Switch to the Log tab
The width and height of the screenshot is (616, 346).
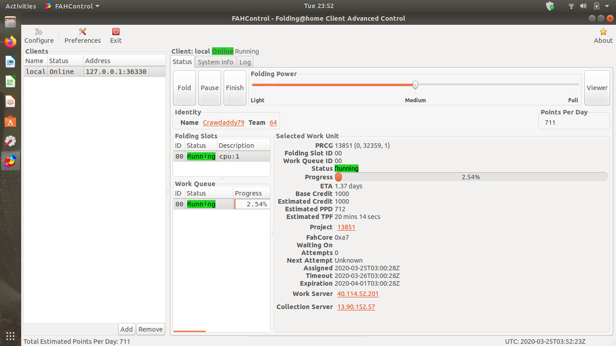[245, 62]
